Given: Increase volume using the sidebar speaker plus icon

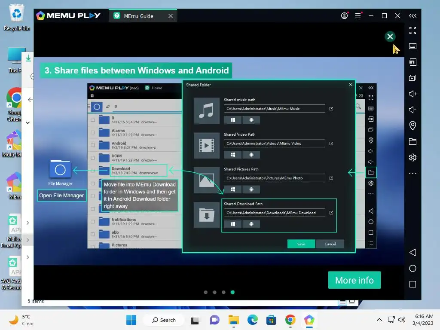Looking at the screenshot, I should click(x=412, y=94).
